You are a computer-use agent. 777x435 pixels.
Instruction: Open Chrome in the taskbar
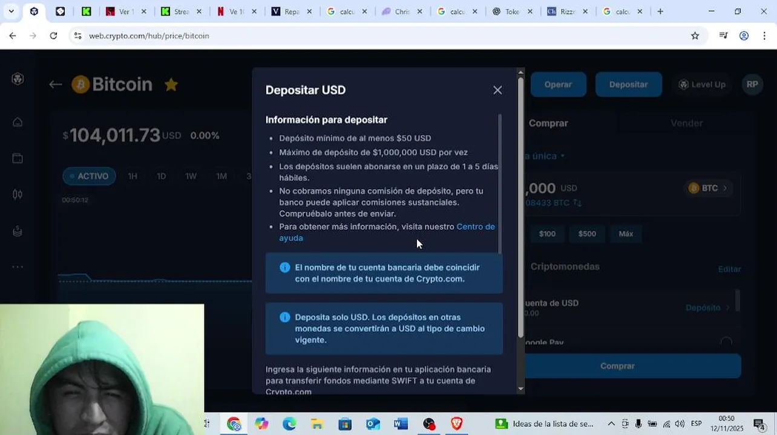point(234,424)
